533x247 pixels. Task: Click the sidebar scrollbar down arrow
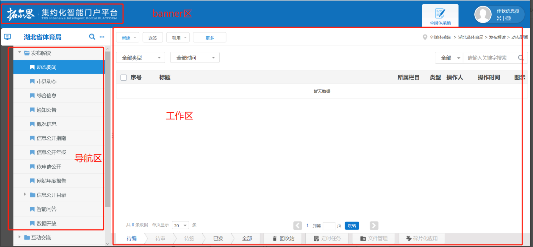[x=108, y=244]
